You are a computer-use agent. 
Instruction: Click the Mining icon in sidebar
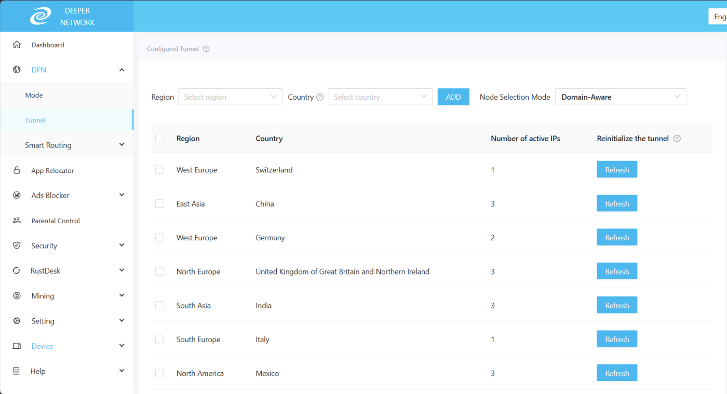pyautogui.click(x=17, y=296)
